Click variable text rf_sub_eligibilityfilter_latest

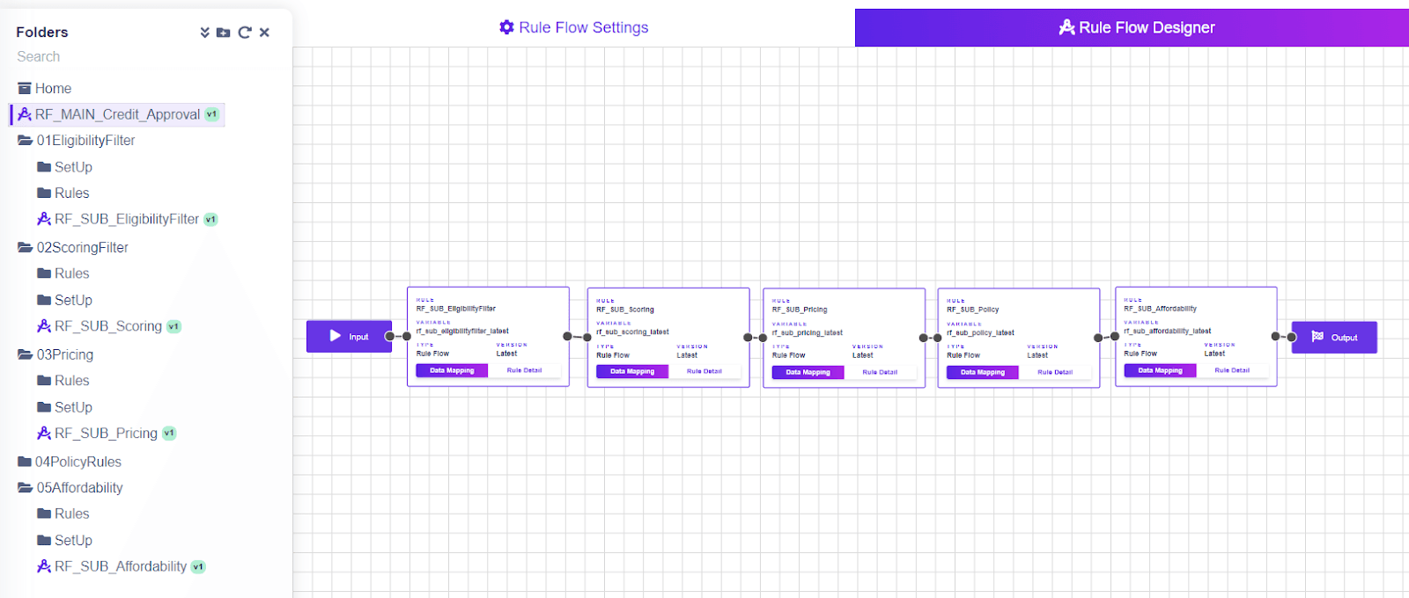coord(462,332)
